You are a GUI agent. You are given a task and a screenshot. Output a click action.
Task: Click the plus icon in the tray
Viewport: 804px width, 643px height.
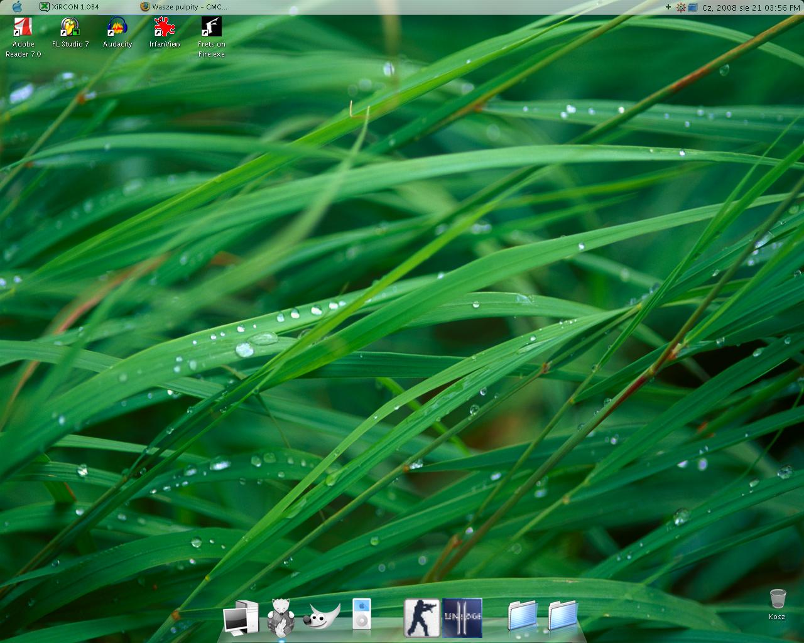(668, 8)
